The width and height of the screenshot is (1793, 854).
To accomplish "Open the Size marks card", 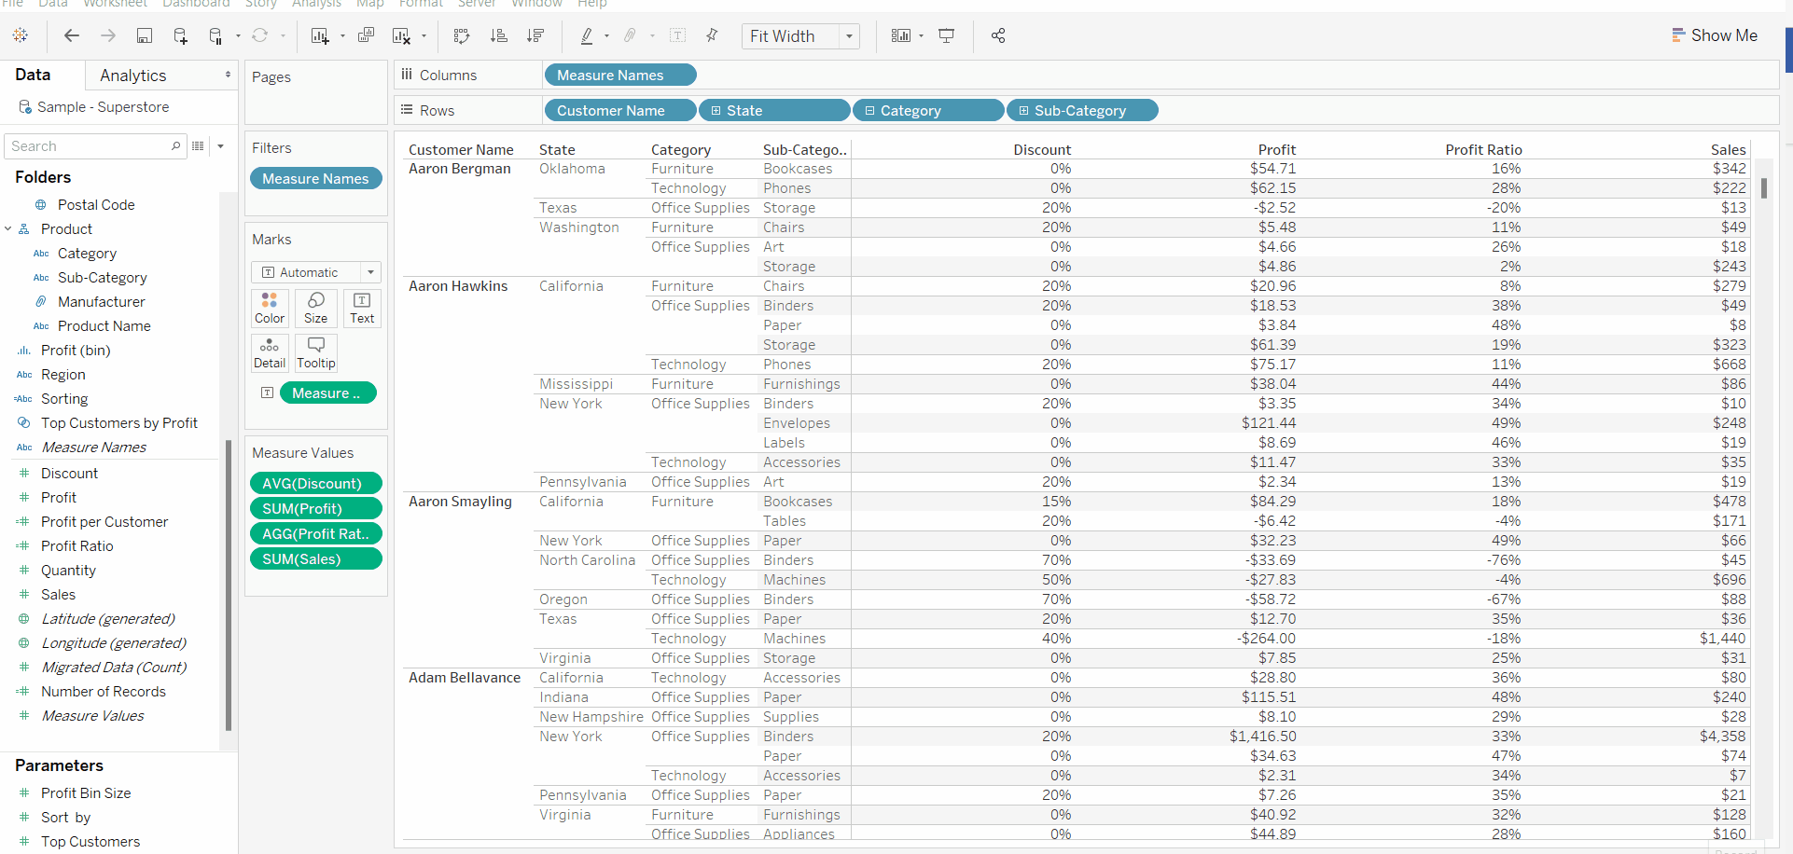I will point(316,308).
